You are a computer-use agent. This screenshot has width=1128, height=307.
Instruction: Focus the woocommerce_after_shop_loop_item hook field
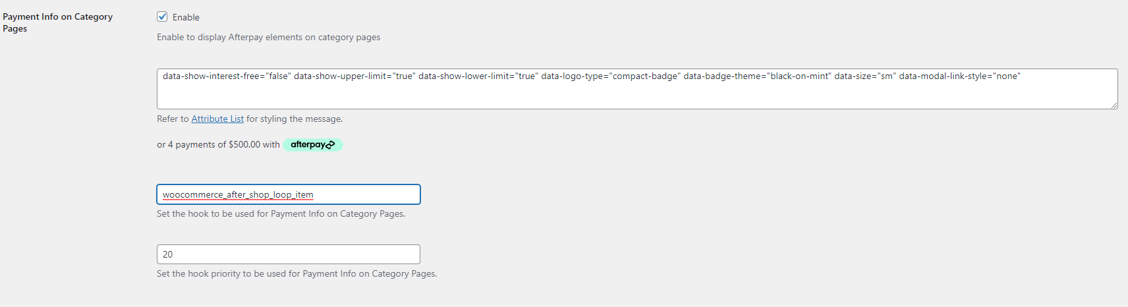pos(288,195)
